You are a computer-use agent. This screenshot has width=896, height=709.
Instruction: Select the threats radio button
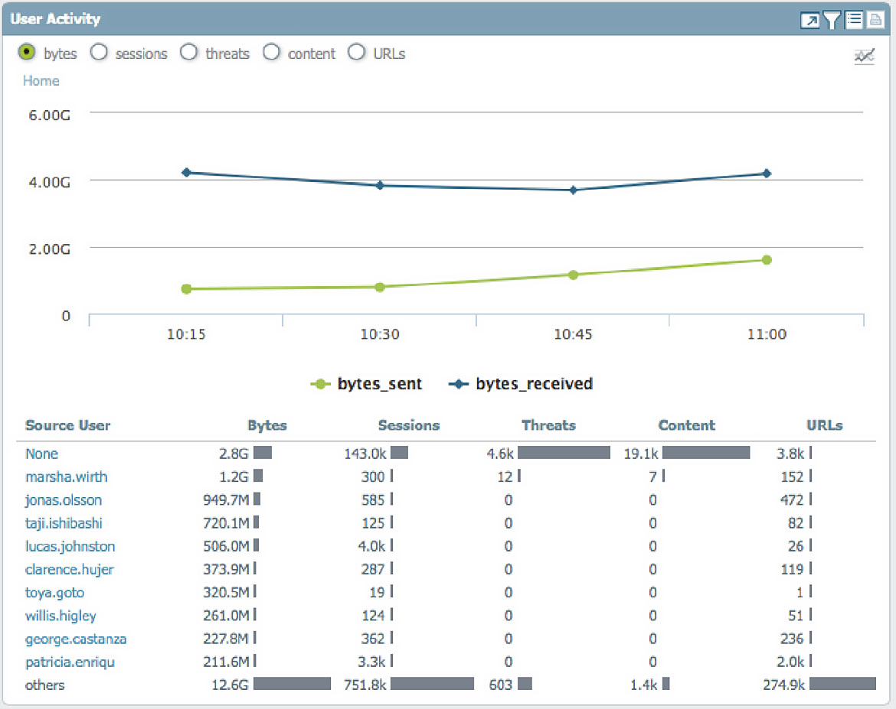tap(189, 53)
